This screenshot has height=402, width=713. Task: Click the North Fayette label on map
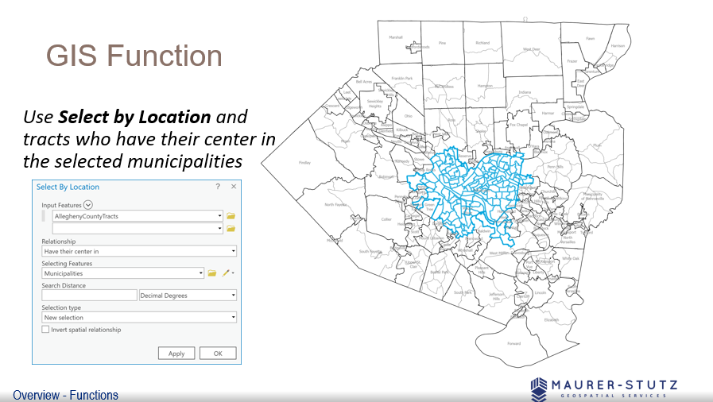(x=335, y=204)
